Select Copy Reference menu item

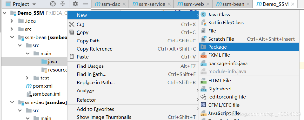tap(133, 49)
